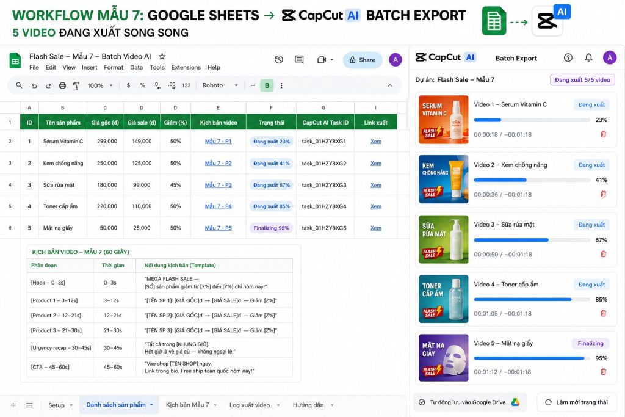
Task: Delete Video 1 Serum Vitamin C export
Action: point(603,134)
